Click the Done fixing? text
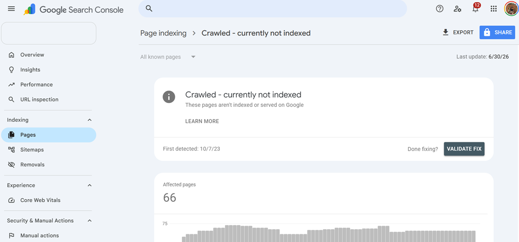Image resolution: width=519 pixels, height=242 pixels. pos(423,149)
